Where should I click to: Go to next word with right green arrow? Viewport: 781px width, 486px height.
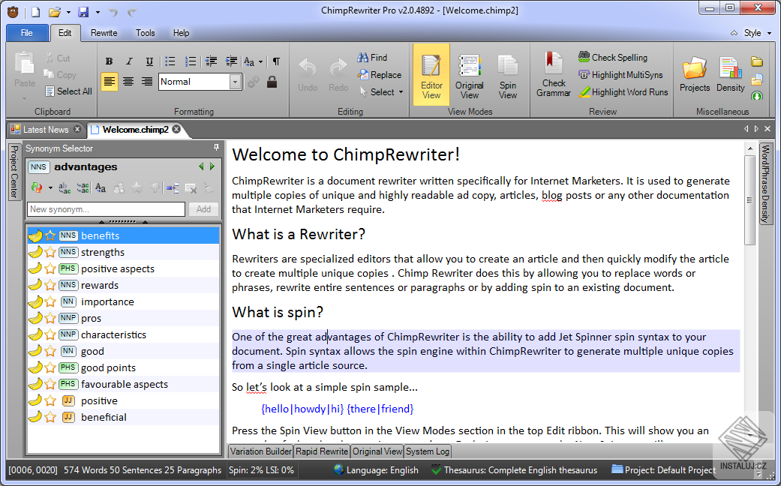212,166
